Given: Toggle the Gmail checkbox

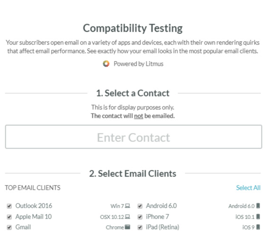Looking at the screenshot, I should 9,227.
